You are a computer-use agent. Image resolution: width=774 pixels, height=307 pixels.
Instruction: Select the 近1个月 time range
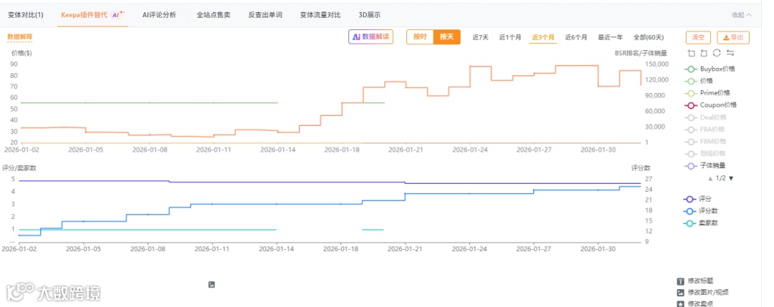tap(510, 37)
